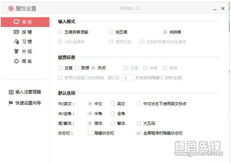Select the 常用汉字 radio option
Screen dimensions: 231x163
pos(111,42)
